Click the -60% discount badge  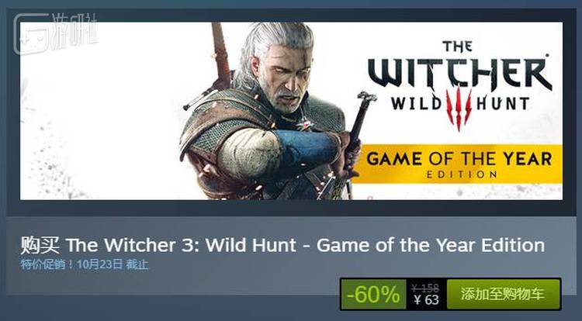tap(373, 295)
